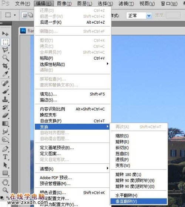
Task: Select the Clone Stamp tool
Action: click(5, 99)
